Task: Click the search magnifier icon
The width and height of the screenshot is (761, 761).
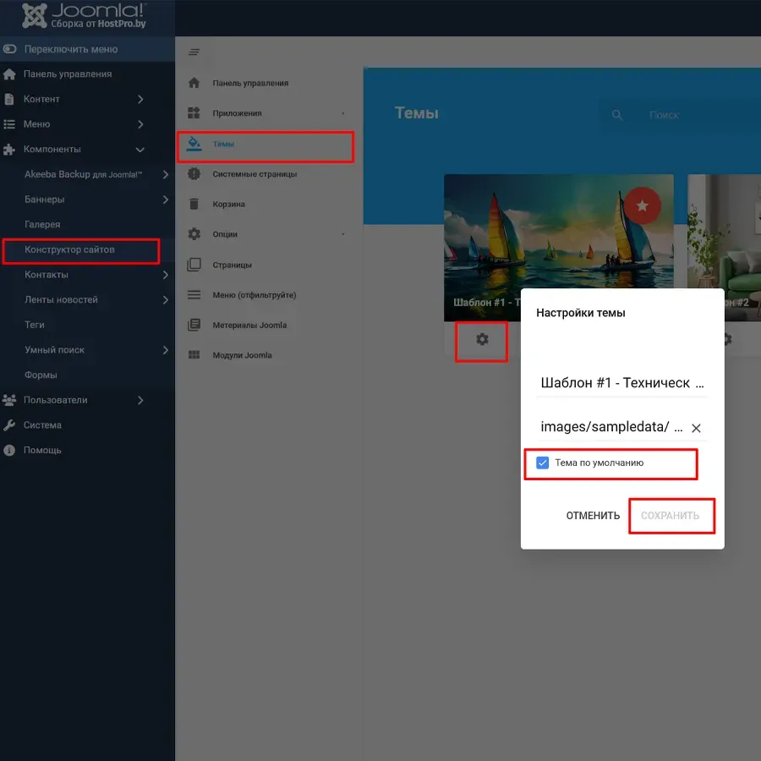Action: pyautogui.click(x=617, y=115)
